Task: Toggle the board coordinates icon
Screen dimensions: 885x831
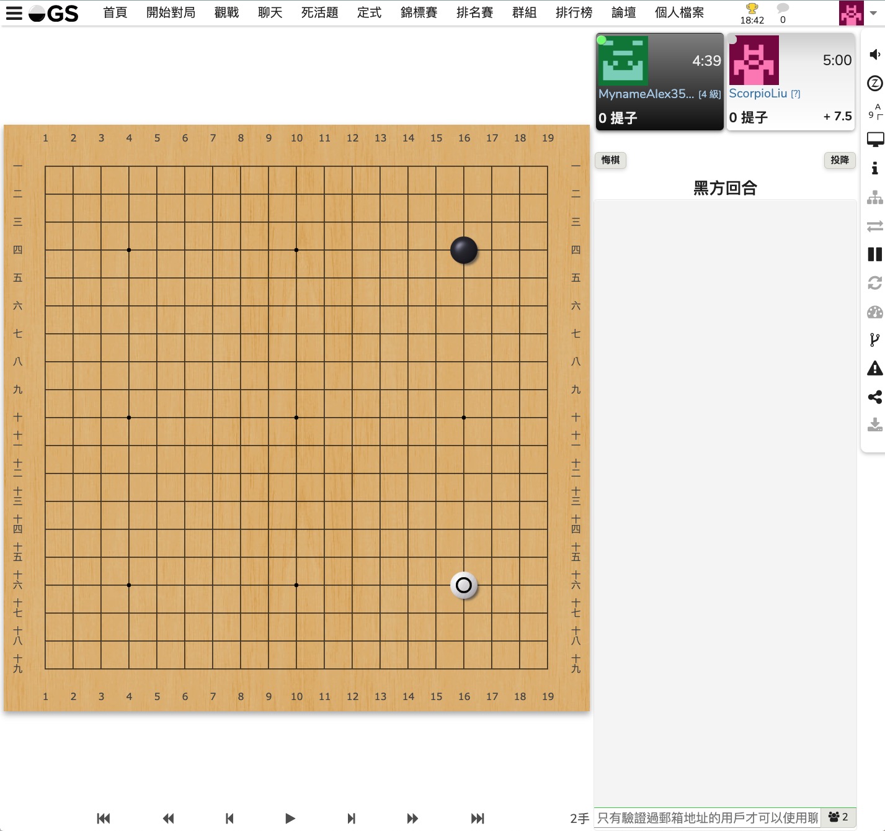Action: (x=874, y=112)
